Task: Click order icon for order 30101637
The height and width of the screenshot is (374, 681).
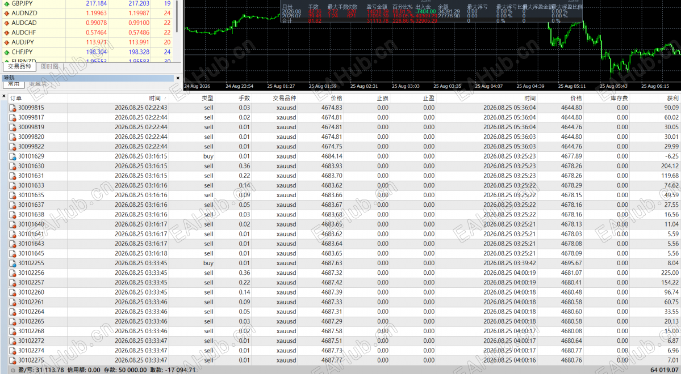Action: [x=13, y=205]
